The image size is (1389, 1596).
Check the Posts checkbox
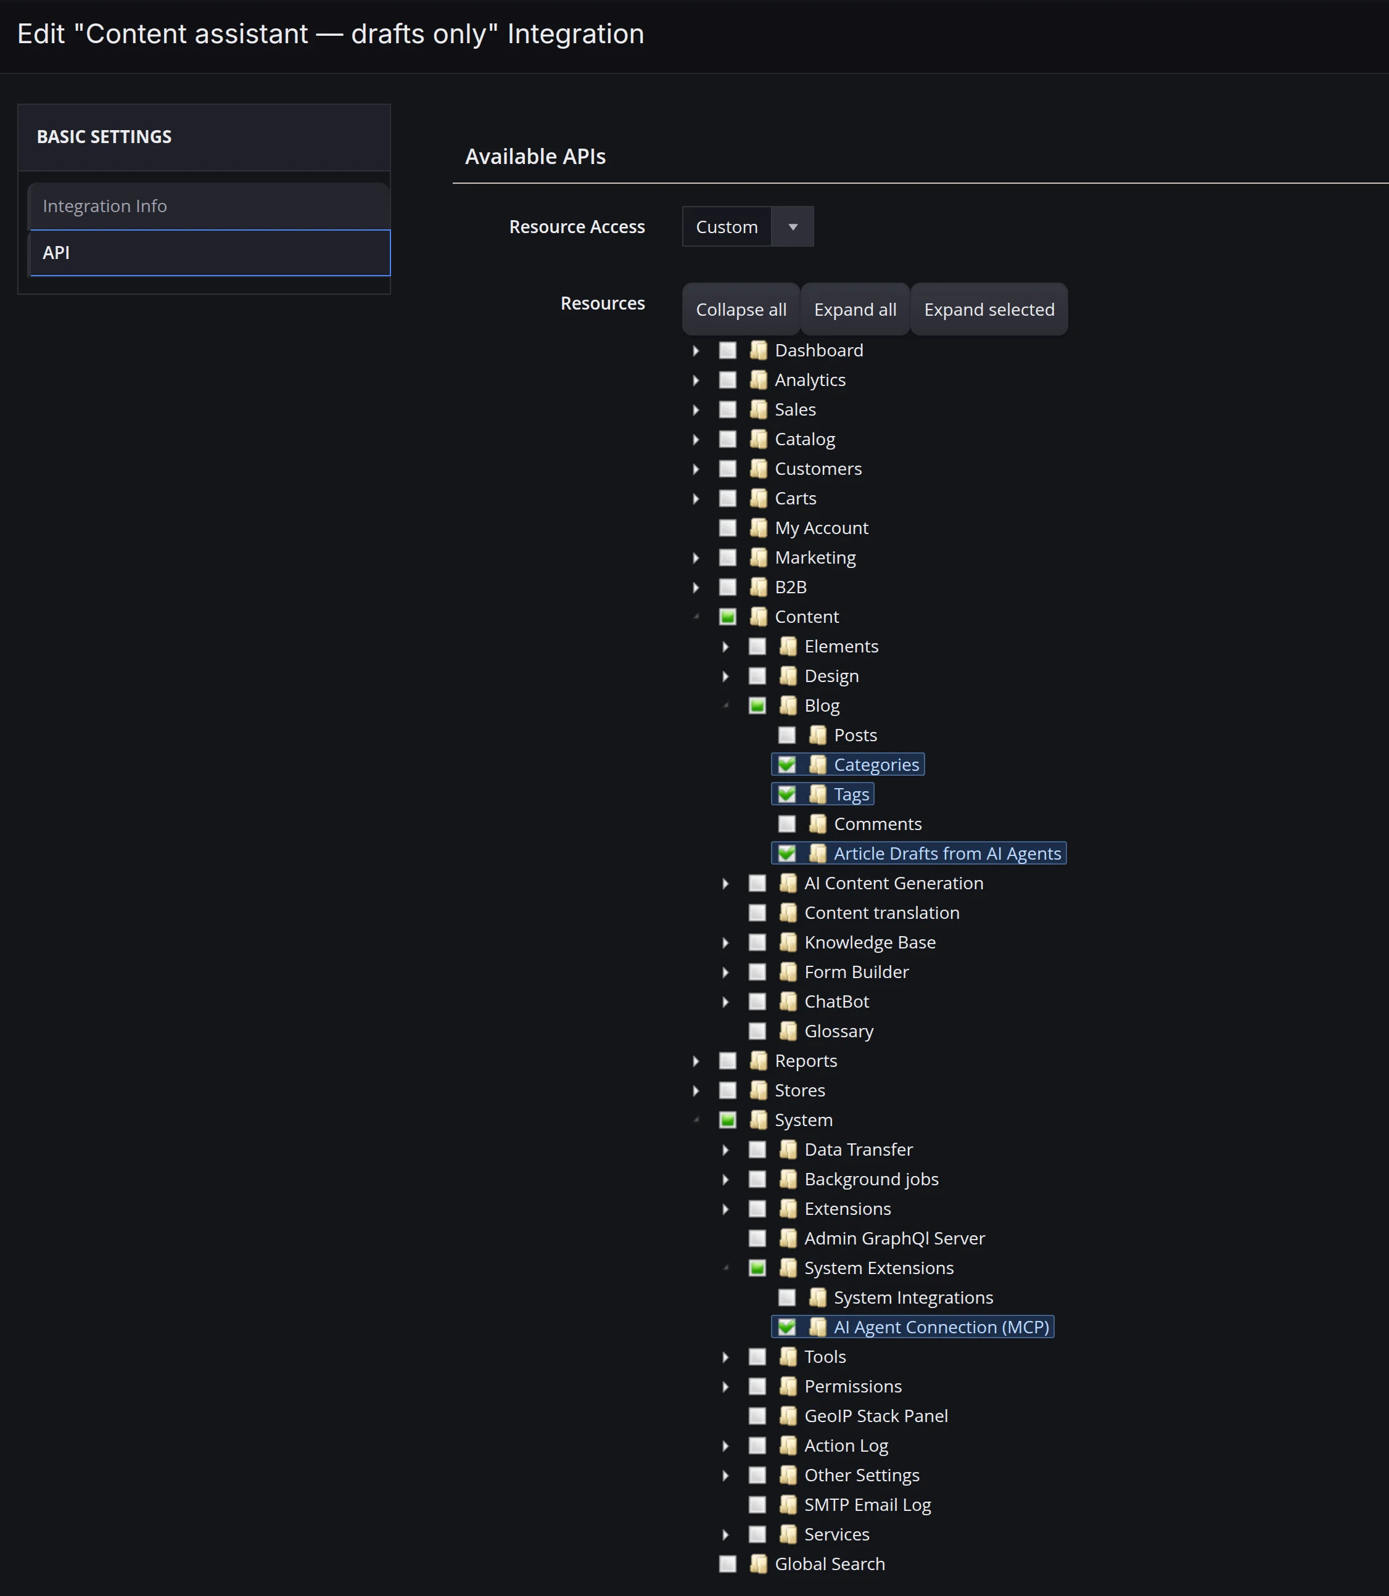coord(787,735)
